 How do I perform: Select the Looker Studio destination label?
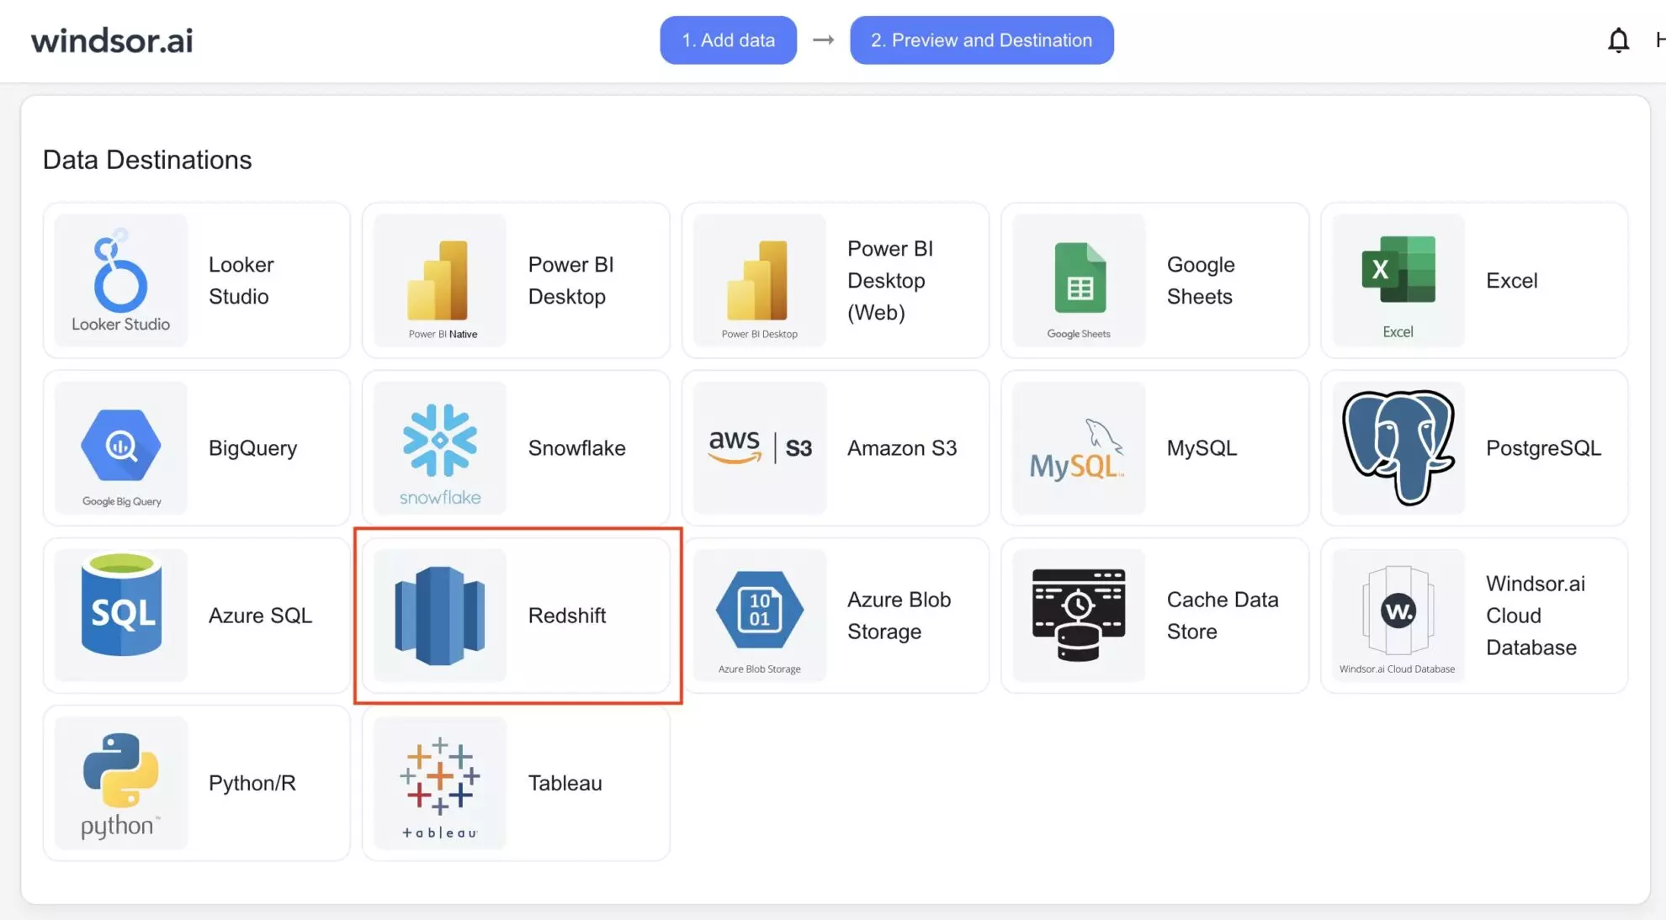pyautogui.click(x=241, y=280)
